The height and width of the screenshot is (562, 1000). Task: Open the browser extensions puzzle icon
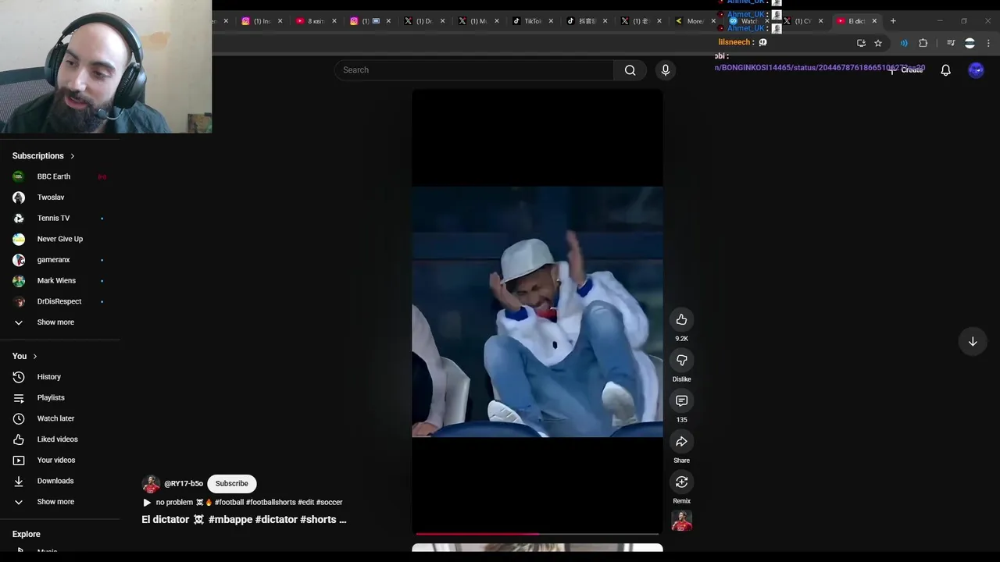[923, 43]
